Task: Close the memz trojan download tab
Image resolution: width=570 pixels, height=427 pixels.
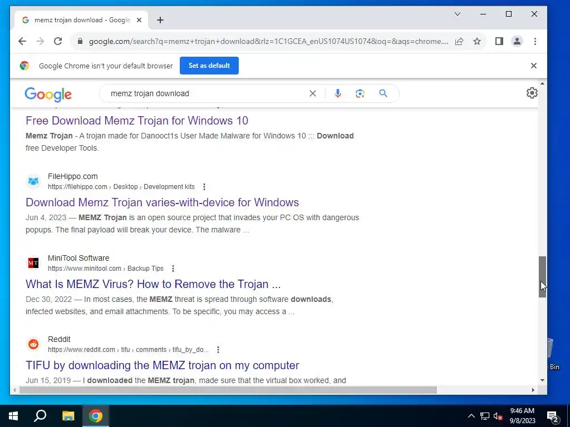Action: pyautogui.click(x=139, y=21)
